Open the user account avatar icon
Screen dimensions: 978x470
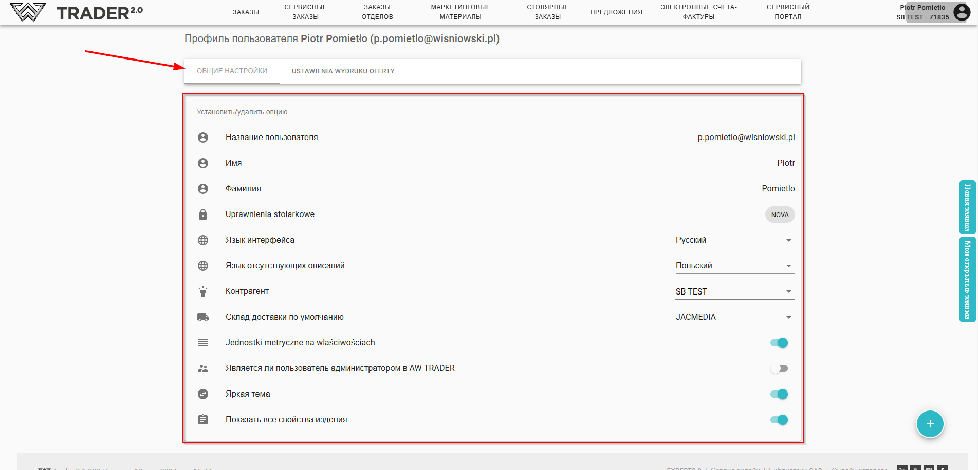pos(961,12)
